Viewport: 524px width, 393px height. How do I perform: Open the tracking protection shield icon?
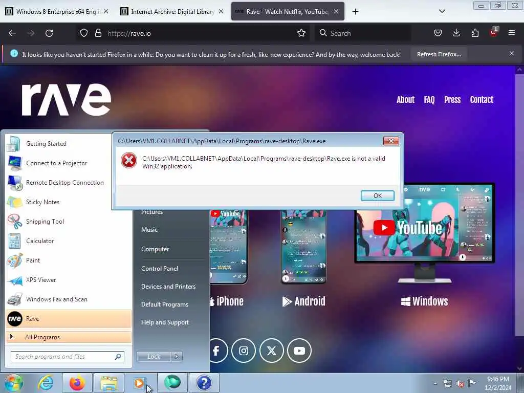click(x=84, y=33)
